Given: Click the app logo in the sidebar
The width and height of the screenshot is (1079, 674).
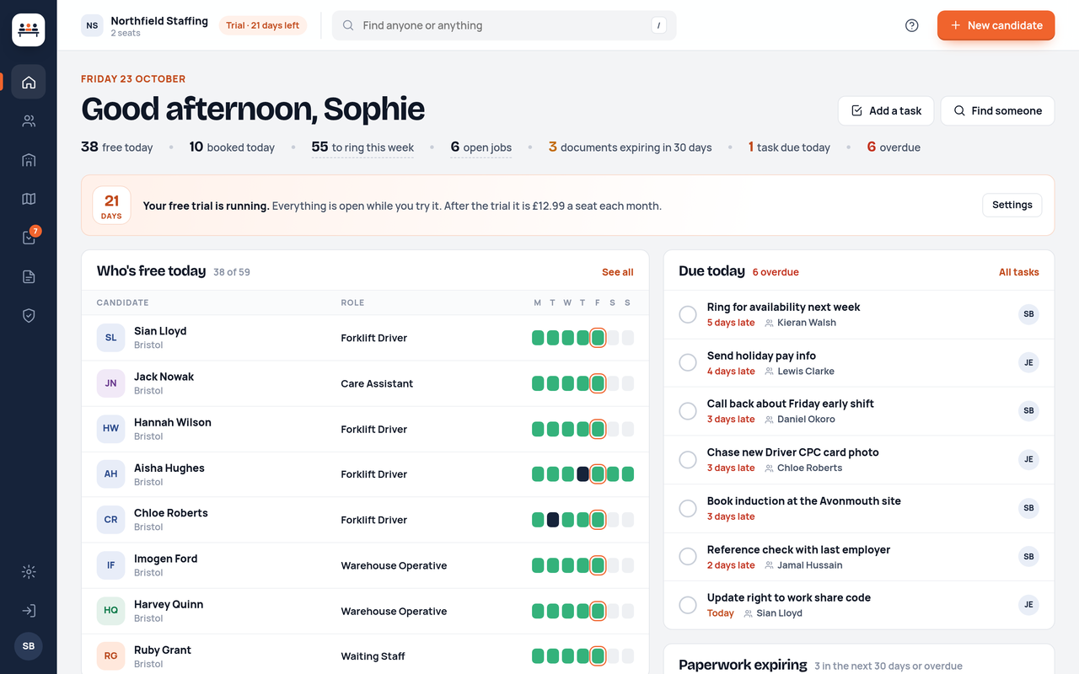Looking at the screenshot, I should [29, 29].
